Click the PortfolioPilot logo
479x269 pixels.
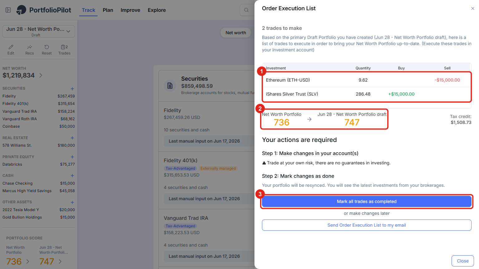(44, 10)
